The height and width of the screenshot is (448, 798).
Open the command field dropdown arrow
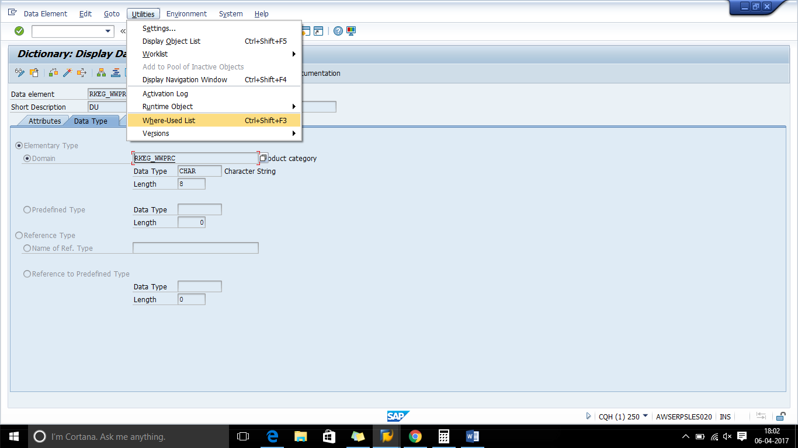(108, 31)
